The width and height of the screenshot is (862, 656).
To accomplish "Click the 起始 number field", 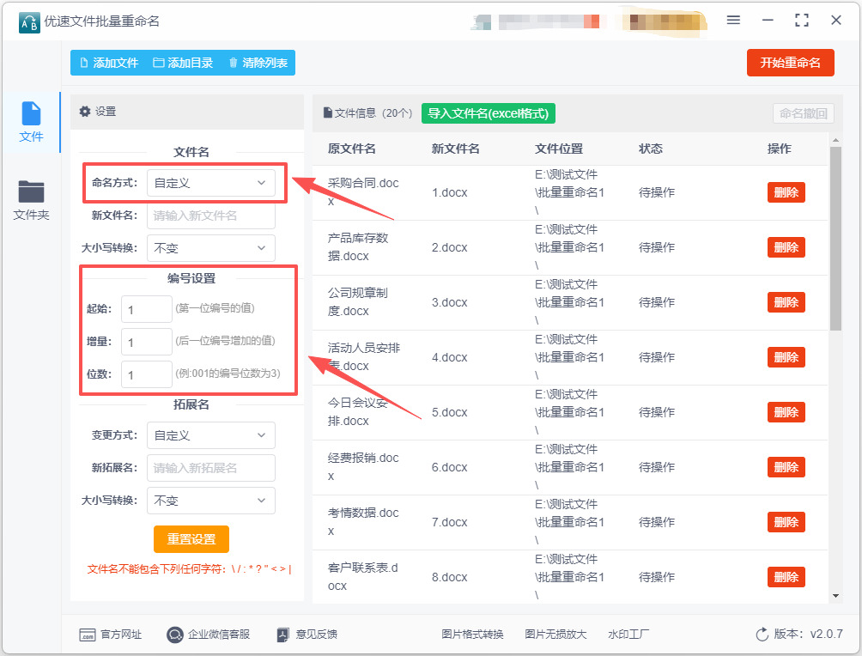I will pos(147,309).
